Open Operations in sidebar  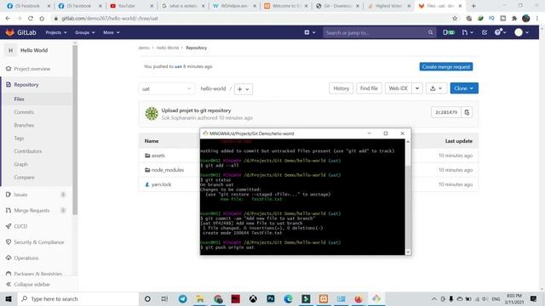[x=26, y=258]
